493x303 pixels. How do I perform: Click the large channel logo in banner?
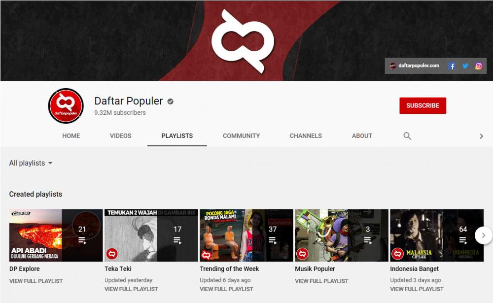tap(243, 41)
